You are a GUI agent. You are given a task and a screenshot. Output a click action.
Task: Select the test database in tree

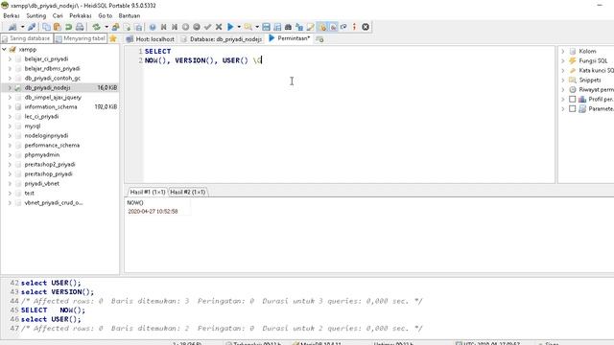(x=30, y=194)
